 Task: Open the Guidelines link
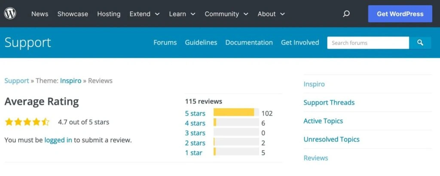click(x=201, y=42)
